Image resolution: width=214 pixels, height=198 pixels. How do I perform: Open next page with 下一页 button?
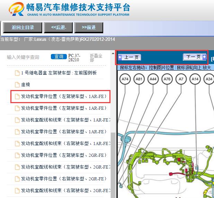pyautogui.click(x=195, y=57)
